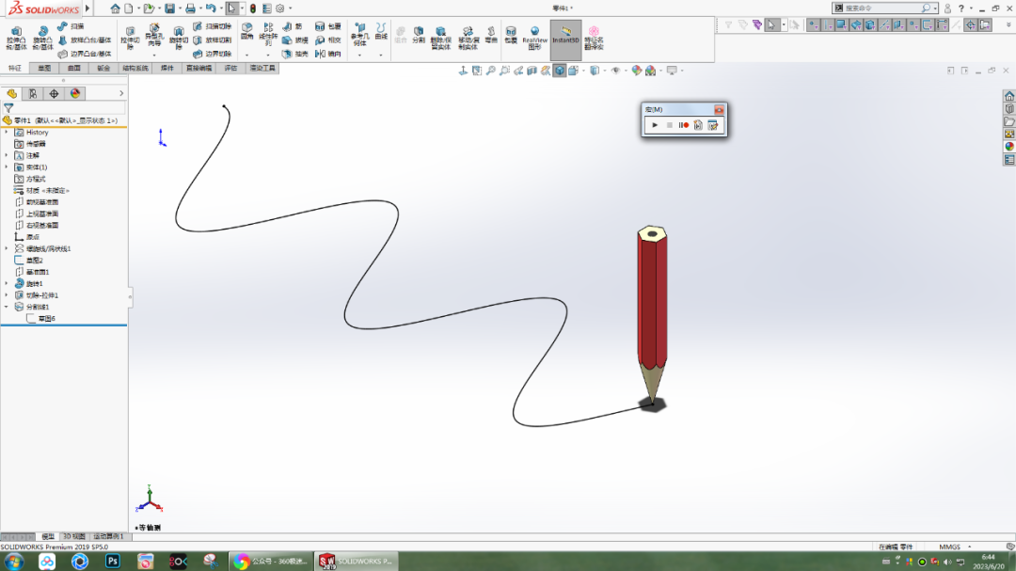This screenshot has width=1016, height=571.
Task: Click the 镜向 (Mirror) feature icon
Action: [x=322, y=53]
